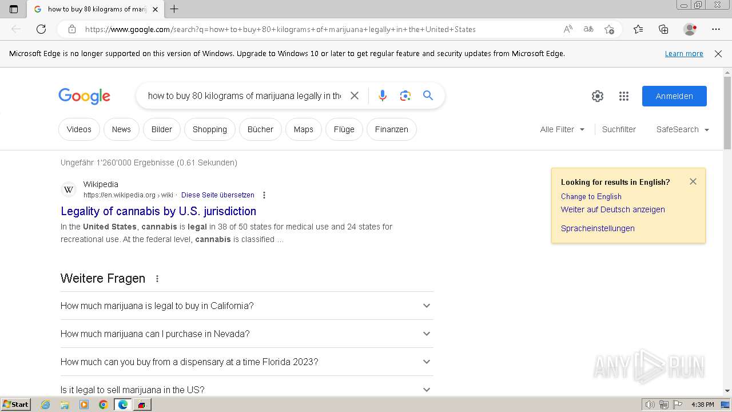Click the taskbar clock showing 4:38 PM
This screenshot has height=412, width=732.
[x=702, y=405]
